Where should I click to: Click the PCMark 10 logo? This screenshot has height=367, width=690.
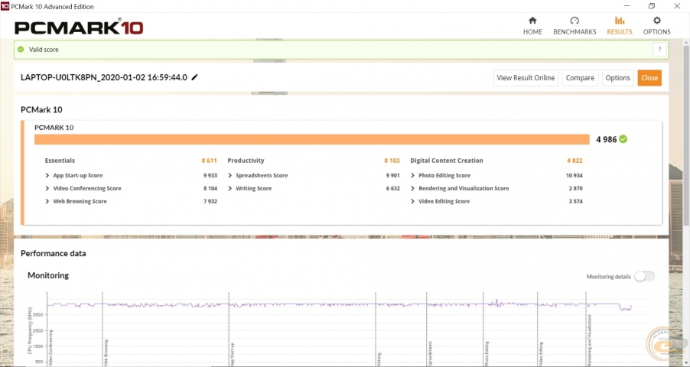click(79, 28)
